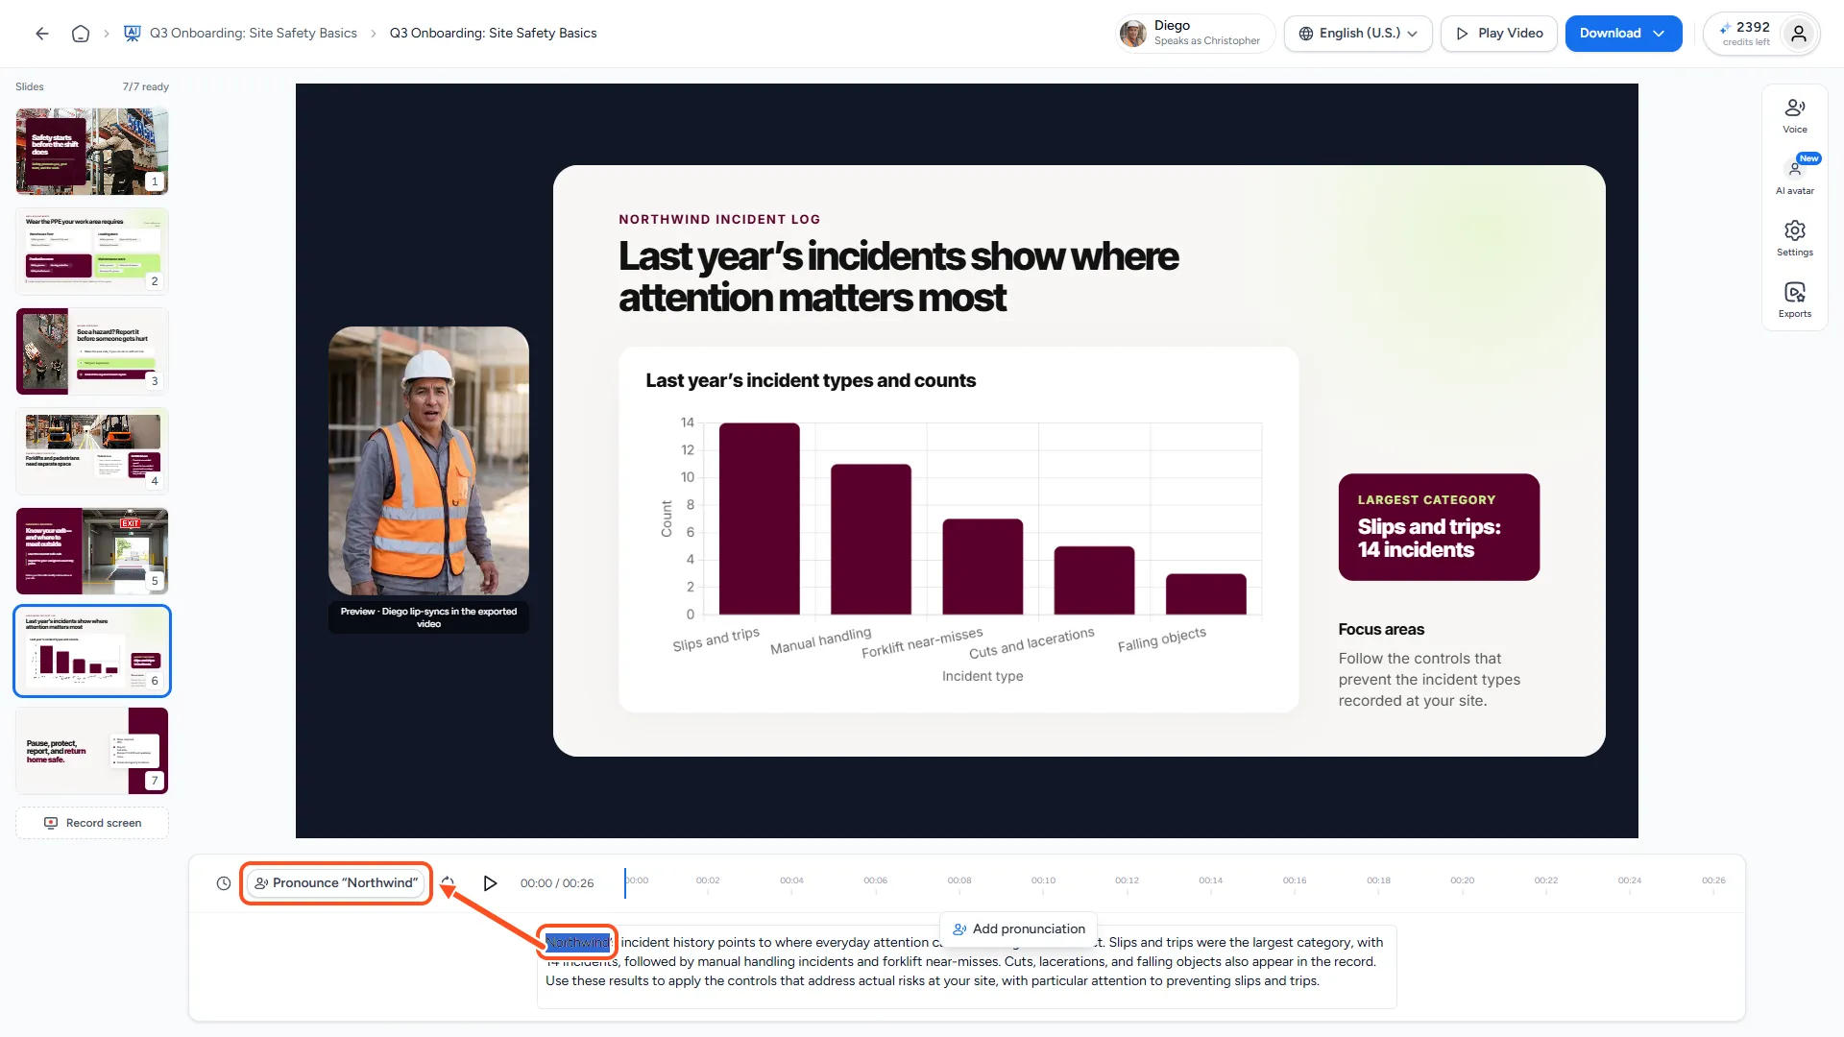1844x1037 pixels.
Task: Open the AI avatar panel
Action: click(x=1794, y=177)
